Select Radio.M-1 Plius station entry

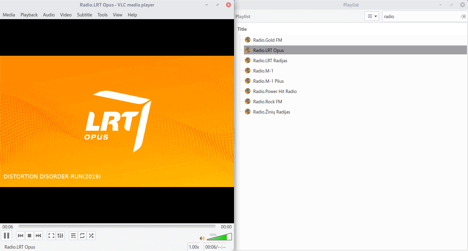click(355, 81)
